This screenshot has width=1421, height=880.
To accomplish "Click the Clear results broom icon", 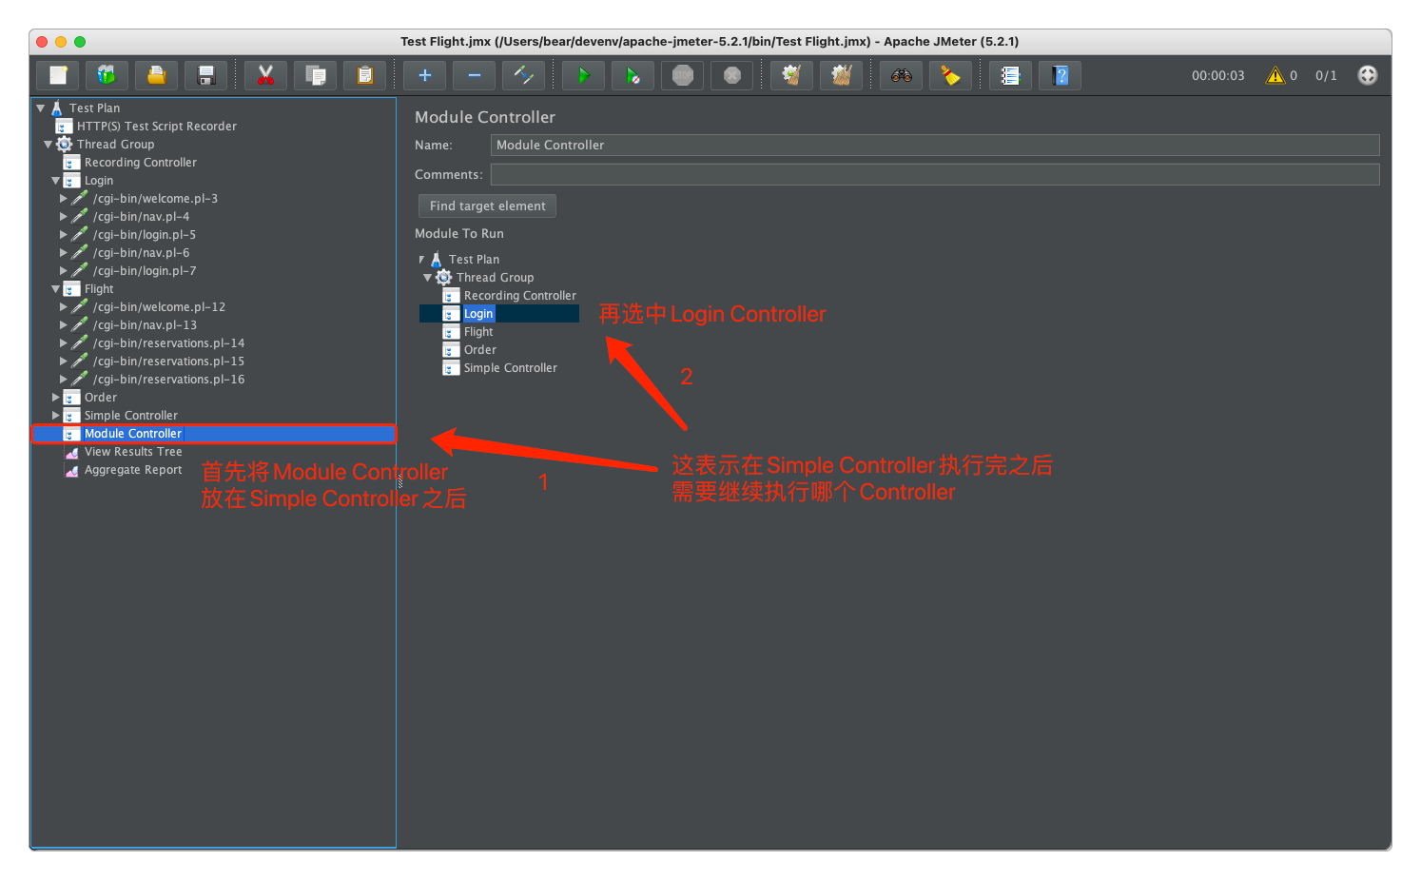I will click(791, 75).
